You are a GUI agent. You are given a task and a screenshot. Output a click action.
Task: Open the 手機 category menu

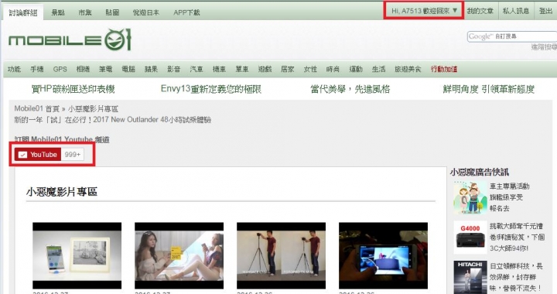tap(37, 69)
